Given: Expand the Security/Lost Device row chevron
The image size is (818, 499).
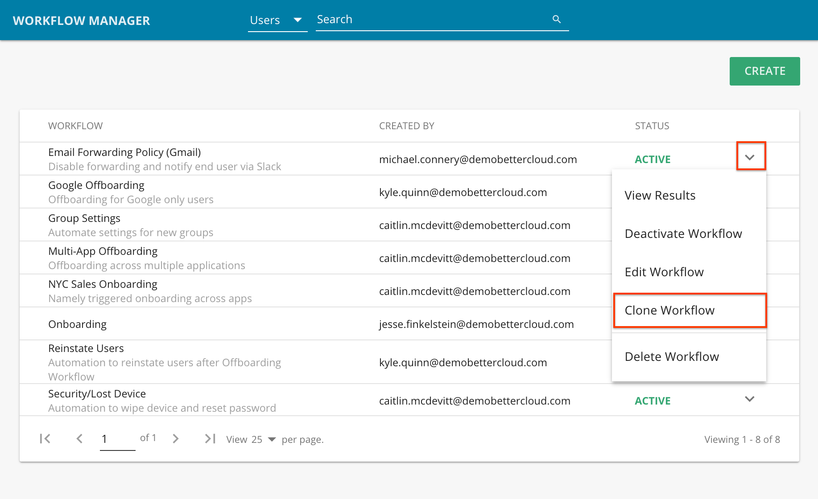Looking at the screenshot, I should [x=750, y=399].
